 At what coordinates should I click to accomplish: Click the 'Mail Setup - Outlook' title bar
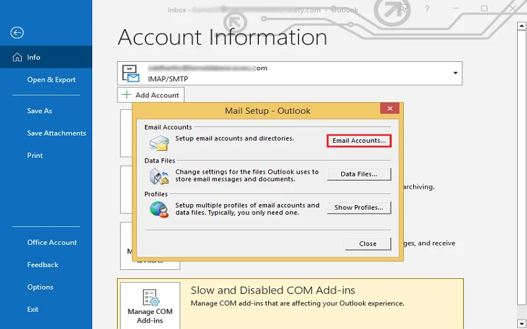point(267,111)
